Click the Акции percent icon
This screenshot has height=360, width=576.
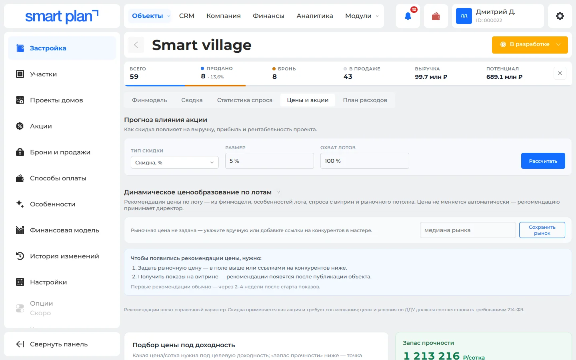(20, 126)
